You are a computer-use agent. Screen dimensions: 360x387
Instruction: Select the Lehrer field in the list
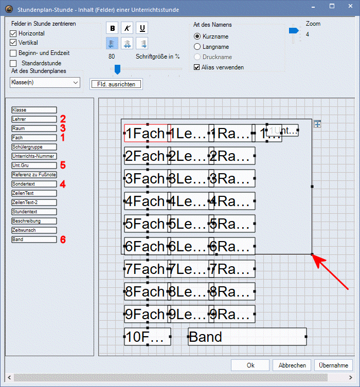[x=34, y=119]
